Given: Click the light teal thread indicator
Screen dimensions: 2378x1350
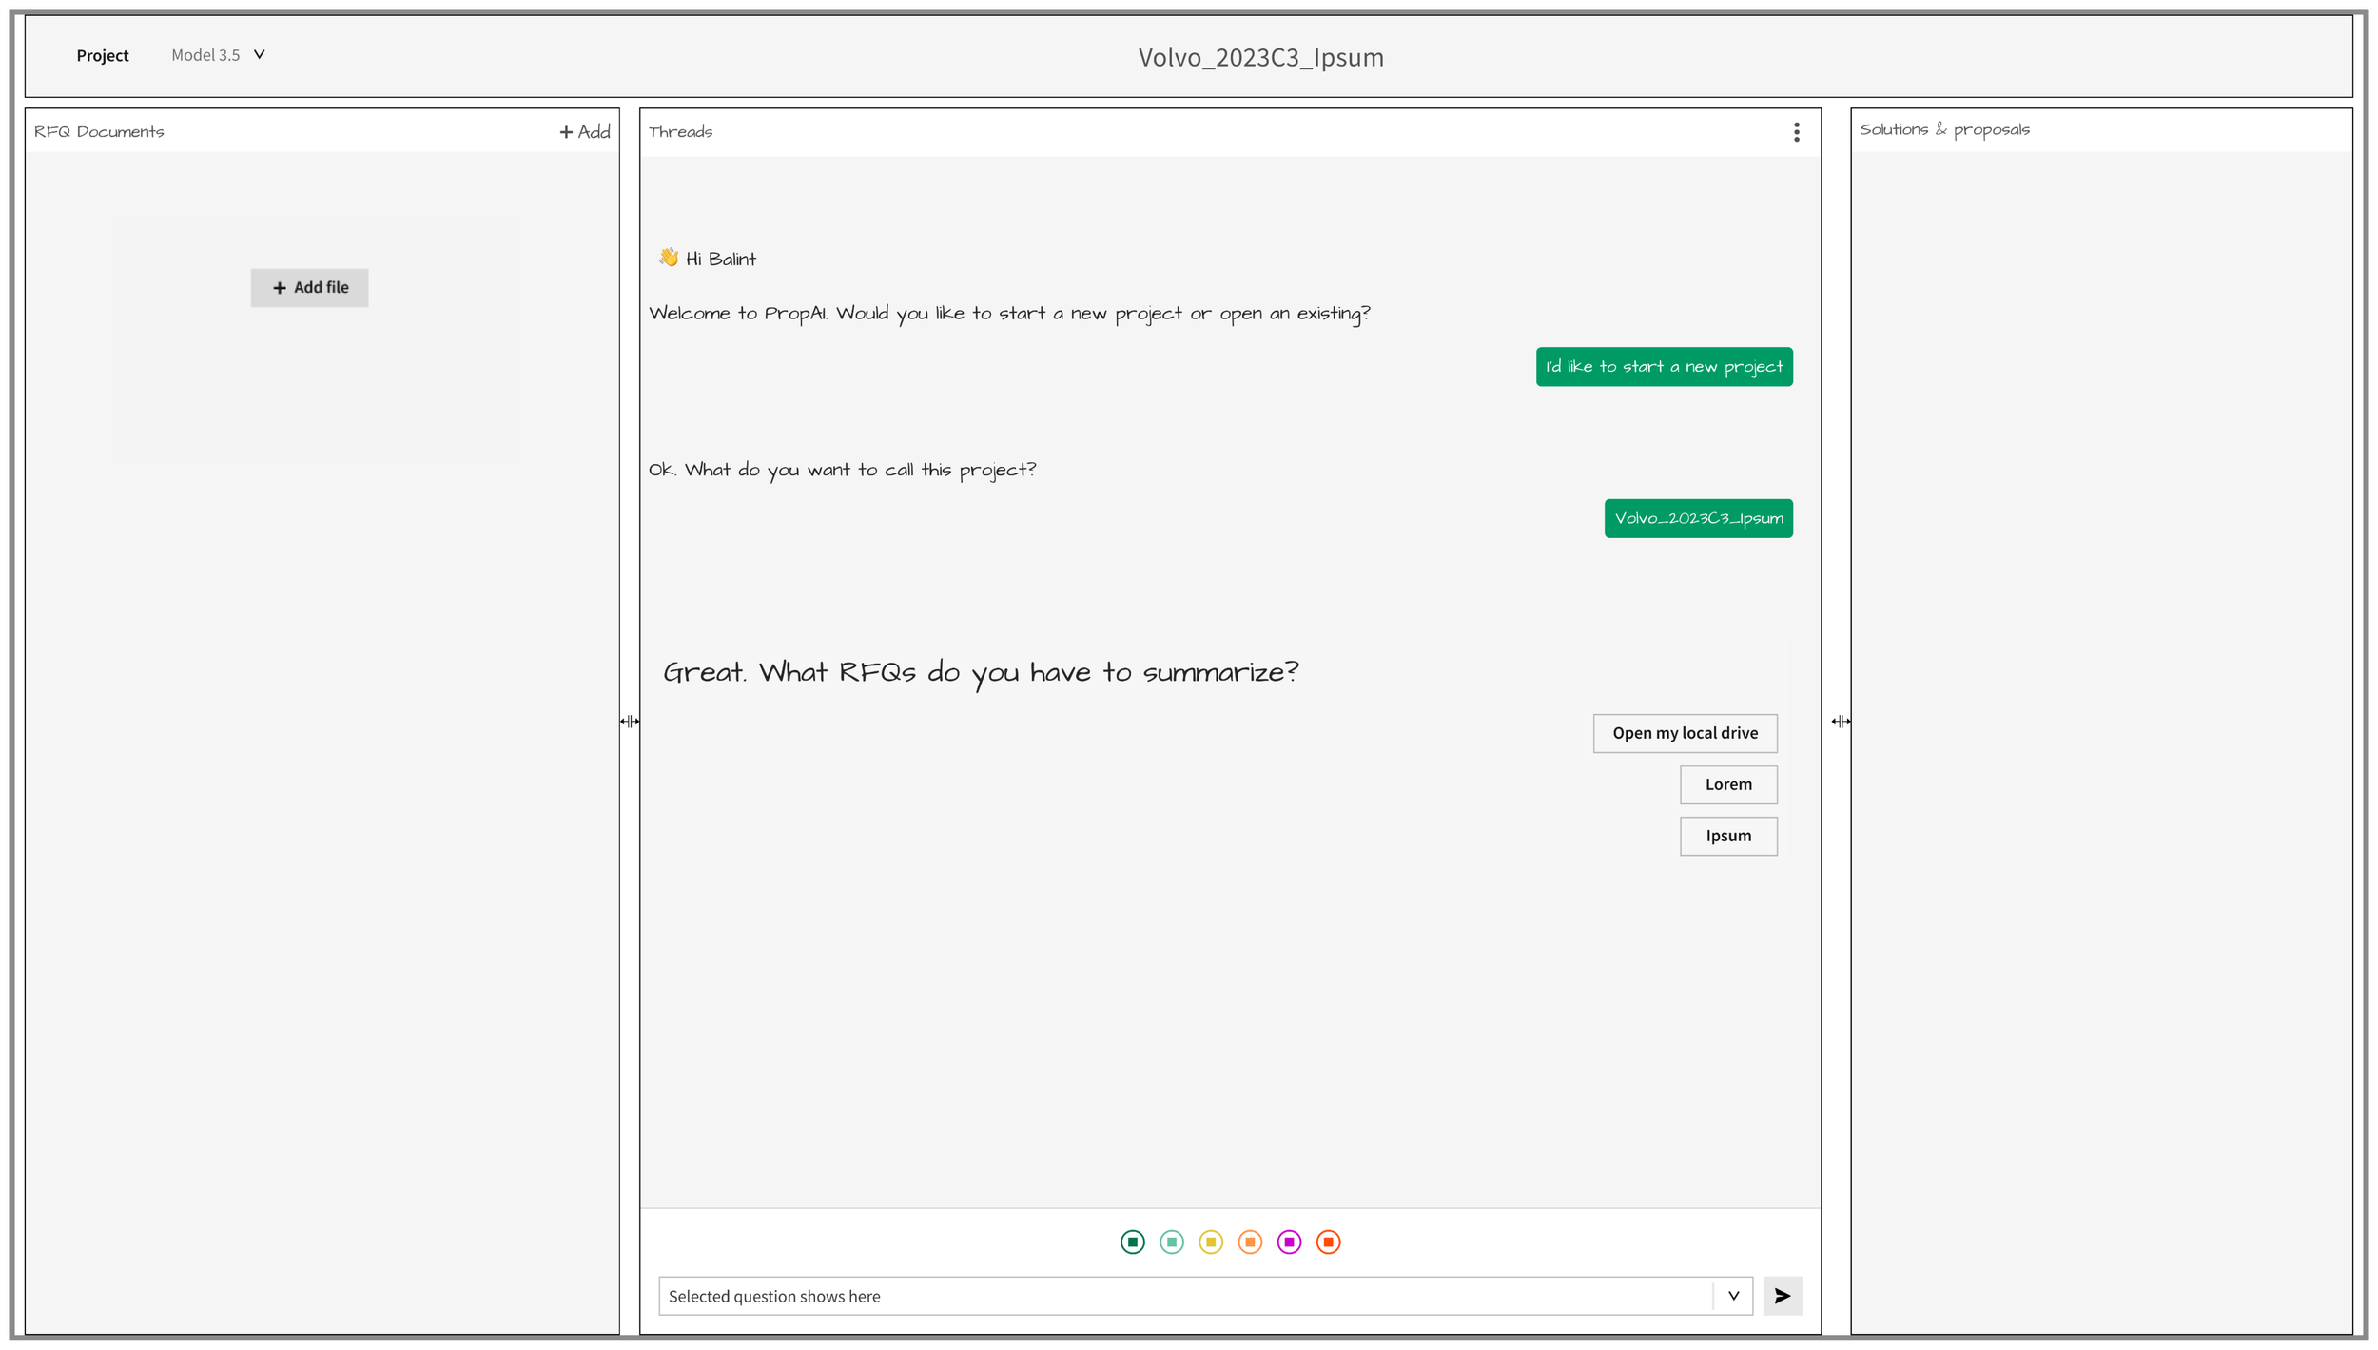Looking at the screenshot, I should 1171,1242.
